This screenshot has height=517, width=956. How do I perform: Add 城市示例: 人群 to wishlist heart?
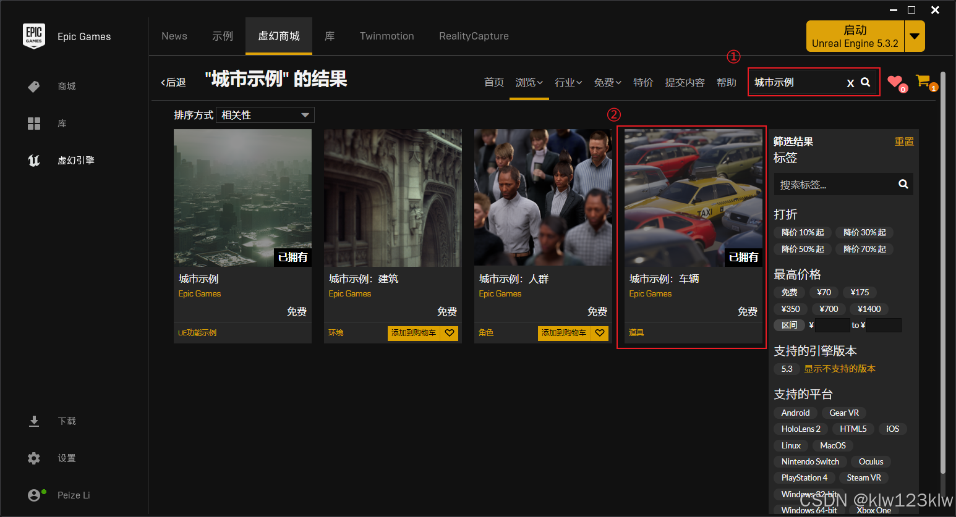(600, 333)
